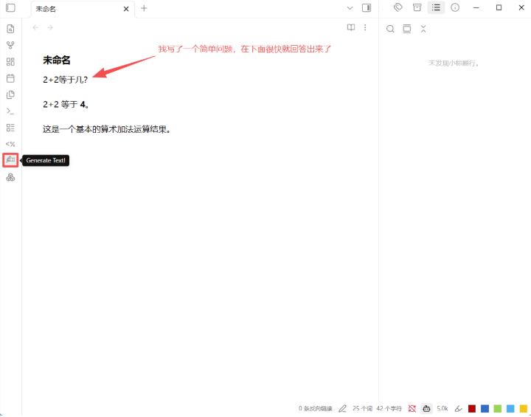
Task: Click the 未发现小标题行。 outline message
Action: coord(454,63)
